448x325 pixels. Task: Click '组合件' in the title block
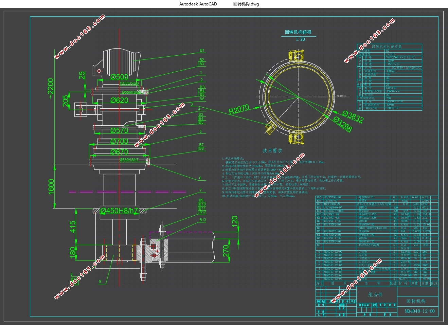coord(376,295)
